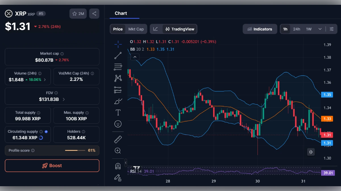The width and height of the screenshot is (341, 191).
Task: Open the Indicators menu
Action: click(x=260, y=29)
